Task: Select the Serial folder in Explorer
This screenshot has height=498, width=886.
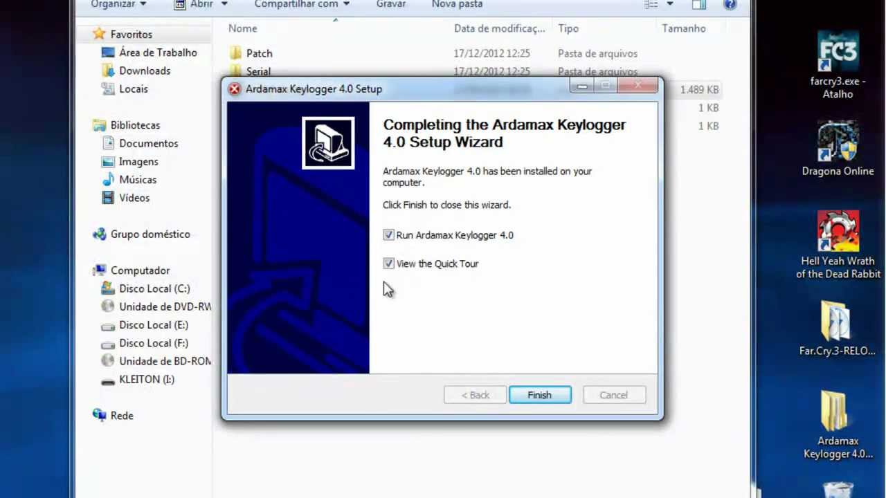Action: 258,71
